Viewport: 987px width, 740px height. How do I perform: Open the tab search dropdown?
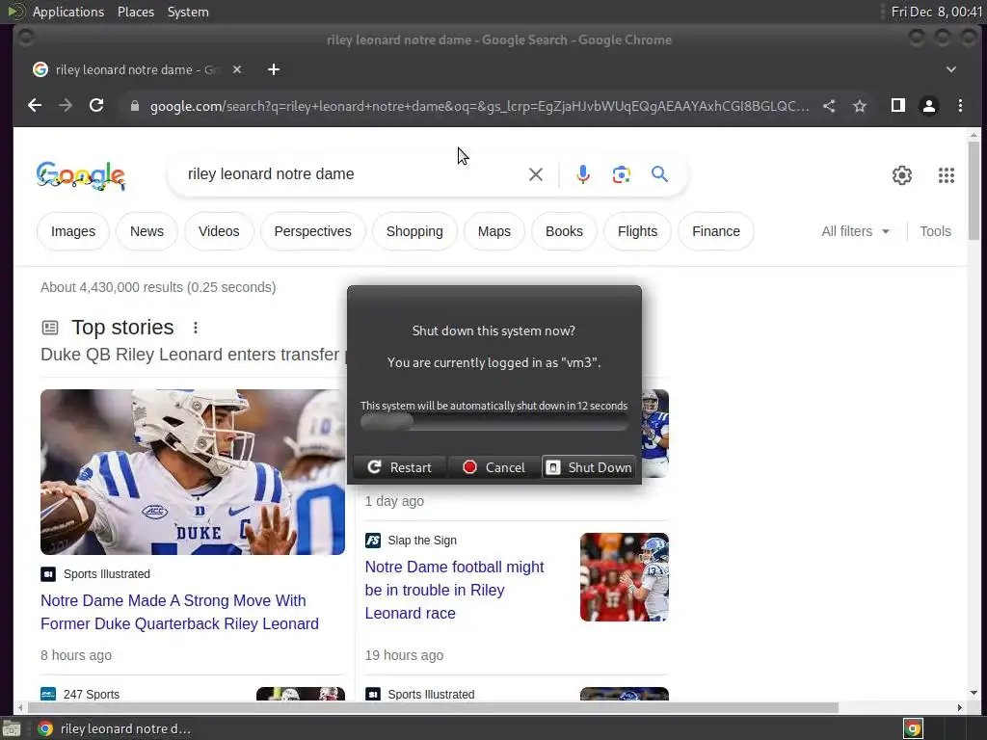tap(951, 69)
